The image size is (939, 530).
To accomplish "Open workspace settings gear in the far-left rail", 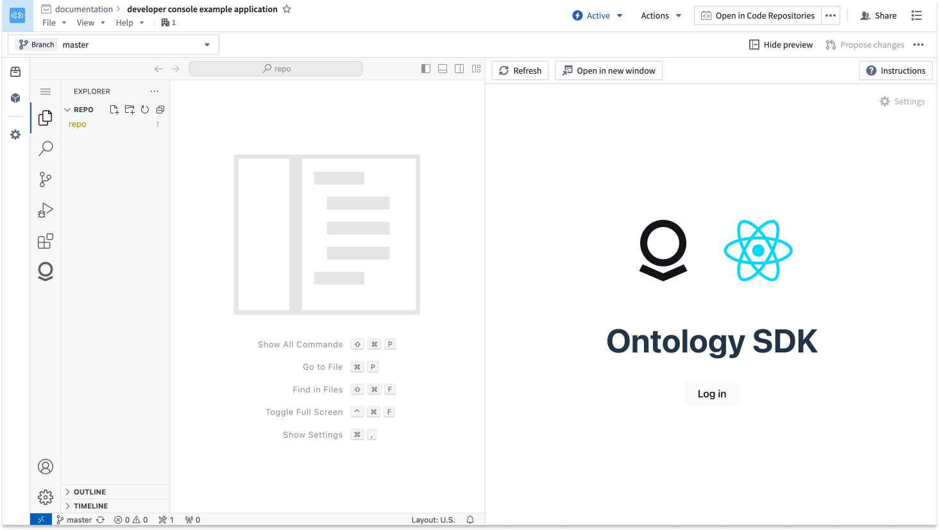I will (15, 135).
